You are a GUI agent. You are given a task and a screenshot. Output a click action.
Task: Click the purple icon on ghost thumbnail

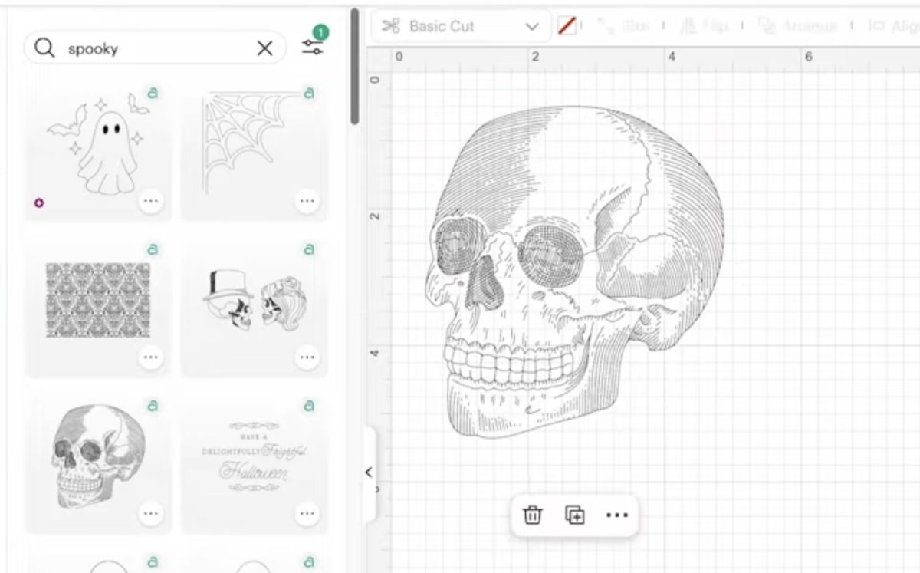(x=39, y=203)
